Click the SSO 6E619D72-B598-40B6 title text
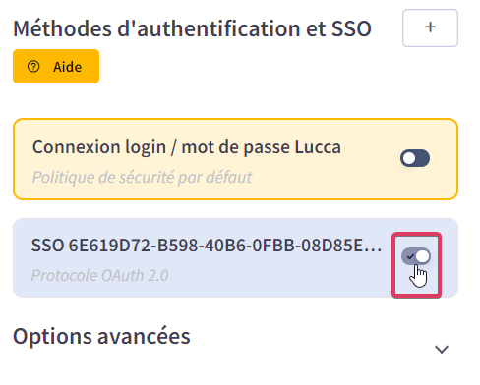This screenshot has height=385, width=480. [207, 246]
